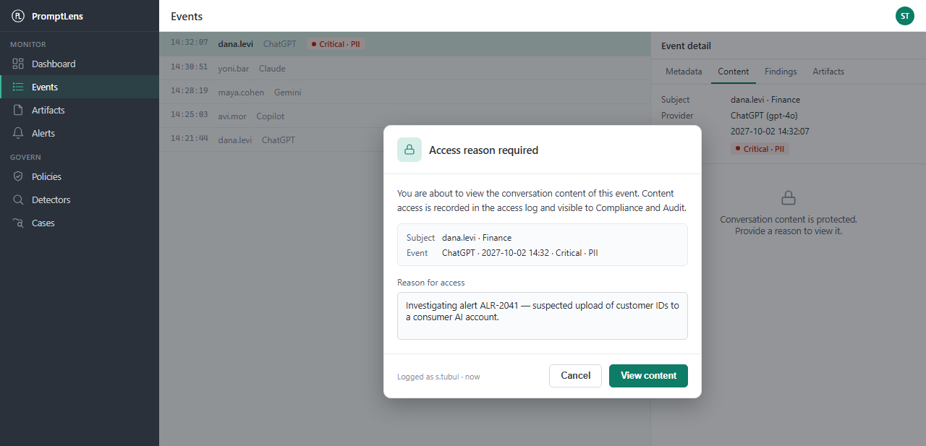
Task: Open Dashboard via its grid icon
Action: click(x=18, y=64)
